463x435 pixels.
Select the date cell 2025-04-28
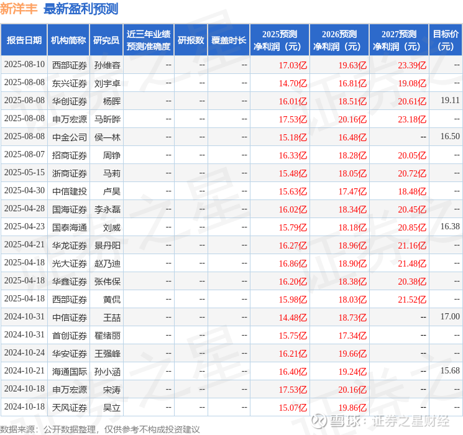tap(24, 209)
